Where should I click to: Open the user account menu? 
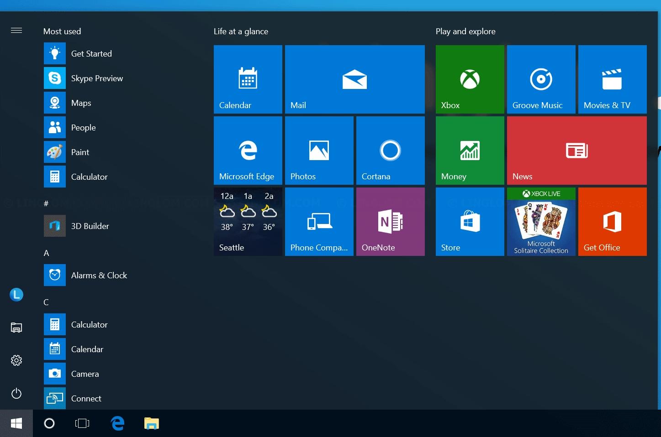pos(16,295)
